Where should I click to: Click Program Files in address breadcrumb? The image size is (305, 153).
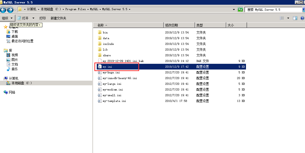(x=75, y=9)
